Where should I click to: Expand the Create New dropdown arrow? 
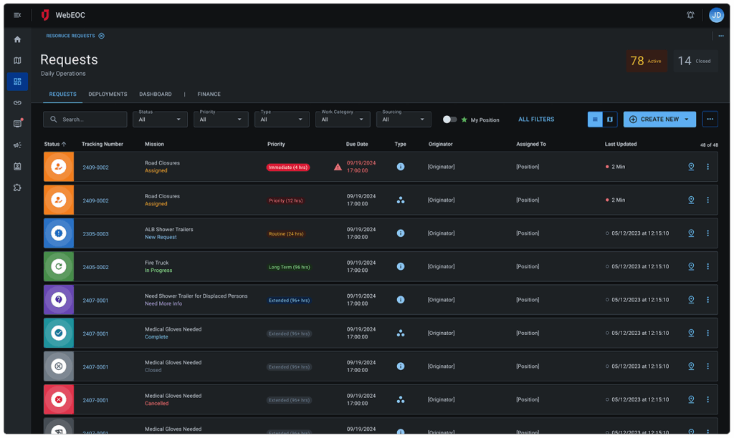687,120
